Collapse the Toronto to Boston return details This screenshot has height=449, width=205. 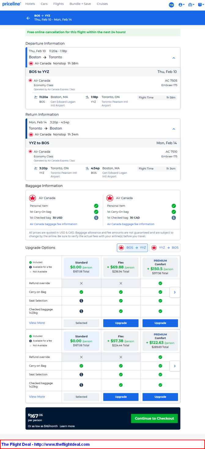click(173, 129)
